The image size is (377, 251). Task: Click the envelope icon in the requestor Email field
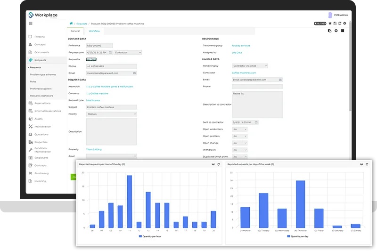pyautogui.click(x=134, y=73)
